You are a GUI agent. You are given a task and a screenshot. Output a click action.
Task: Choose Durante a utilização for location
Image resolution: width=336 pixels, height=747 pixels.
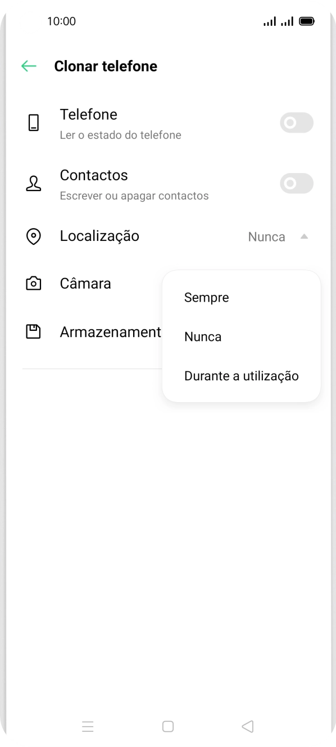tap(242, 376)
